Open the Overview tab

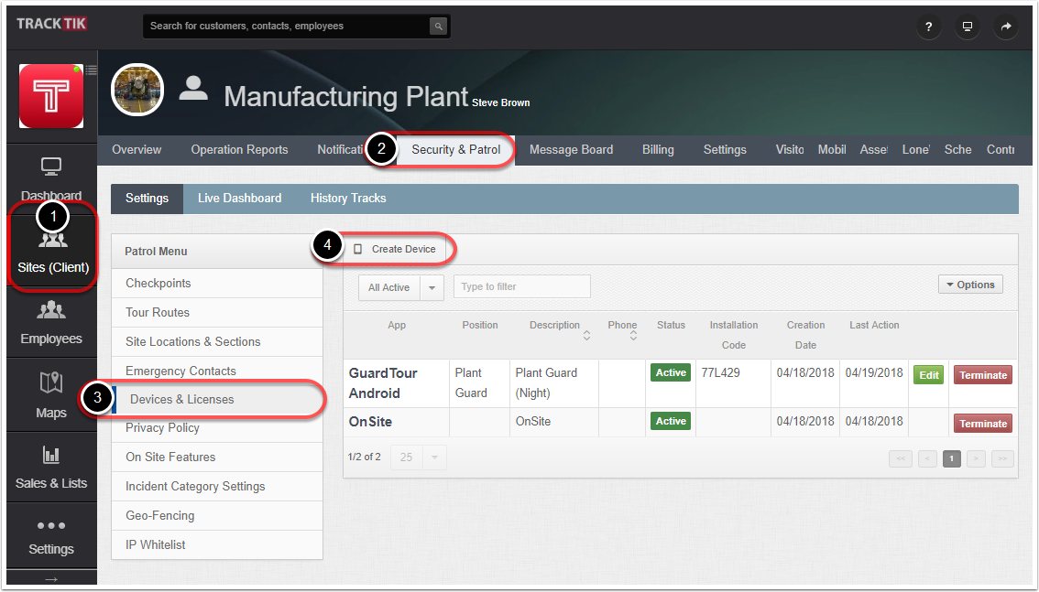137,150
